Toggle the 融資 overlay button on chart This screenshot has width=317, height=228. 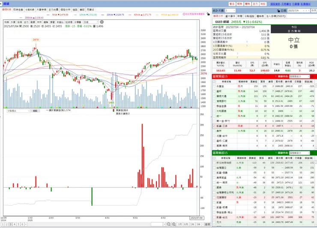click(x=33, y=22)
